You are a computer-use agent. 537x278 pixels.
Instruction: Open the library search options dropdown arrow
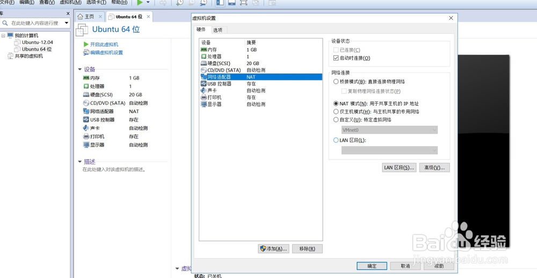67,23
